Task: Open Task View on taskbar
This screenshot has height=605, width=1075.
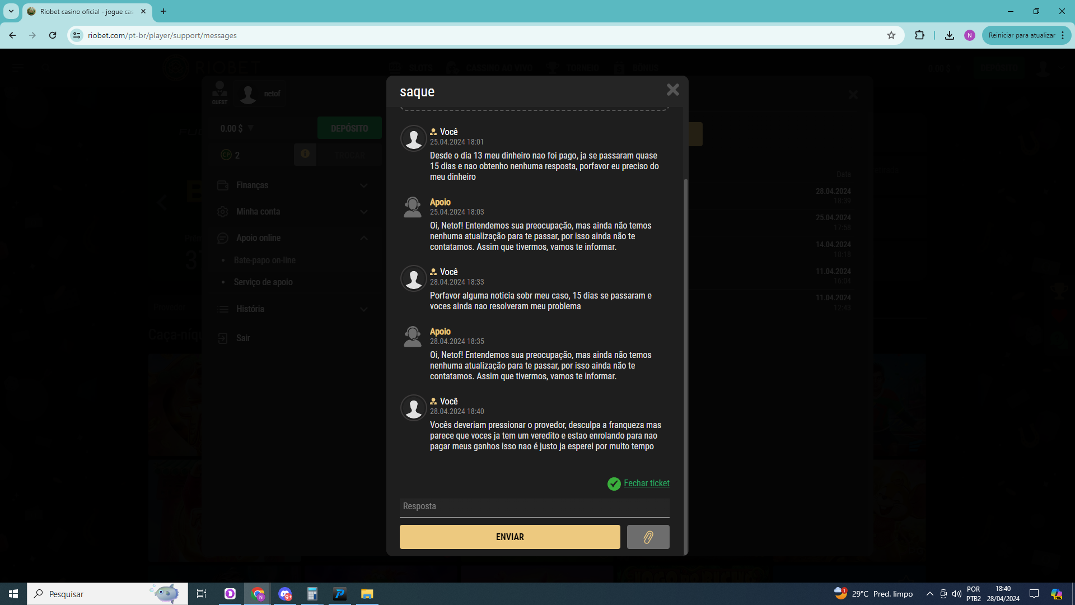Action: pos(202,594)
